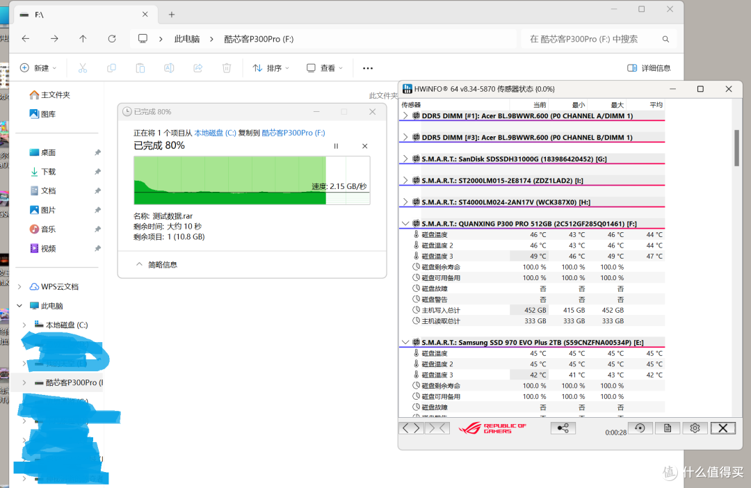Screen dimensions: 751x488
Task: Expand WPS云文档 tree node
Action: (x=19, y=286)
